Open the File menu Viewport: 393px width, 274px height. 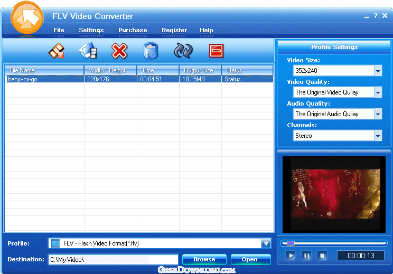pyautogui.click(x=59, y=30)
